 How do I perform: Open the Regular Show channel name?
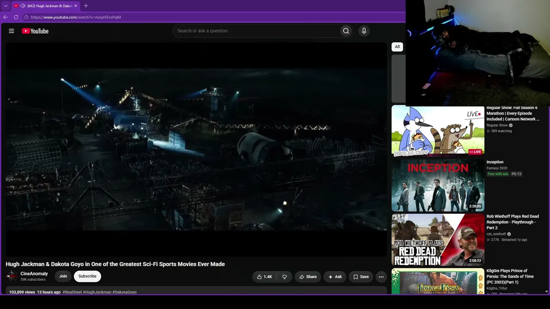tap(497, 125)
